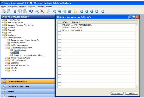Open the Εργαλεία menu

(x=31, y=6)
